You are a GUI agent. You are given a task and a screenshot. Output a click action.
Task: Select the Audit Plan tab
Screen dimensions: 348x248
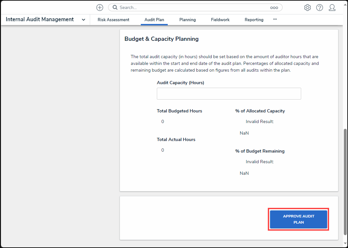click(x=154, y=20)
